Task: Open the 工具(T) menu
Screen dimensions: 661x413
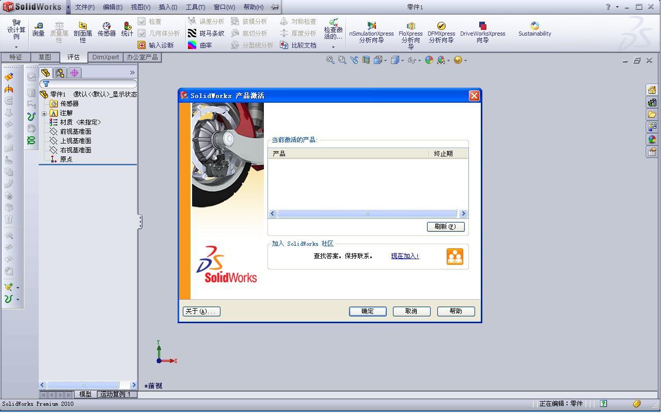Action: pos(195,7)
